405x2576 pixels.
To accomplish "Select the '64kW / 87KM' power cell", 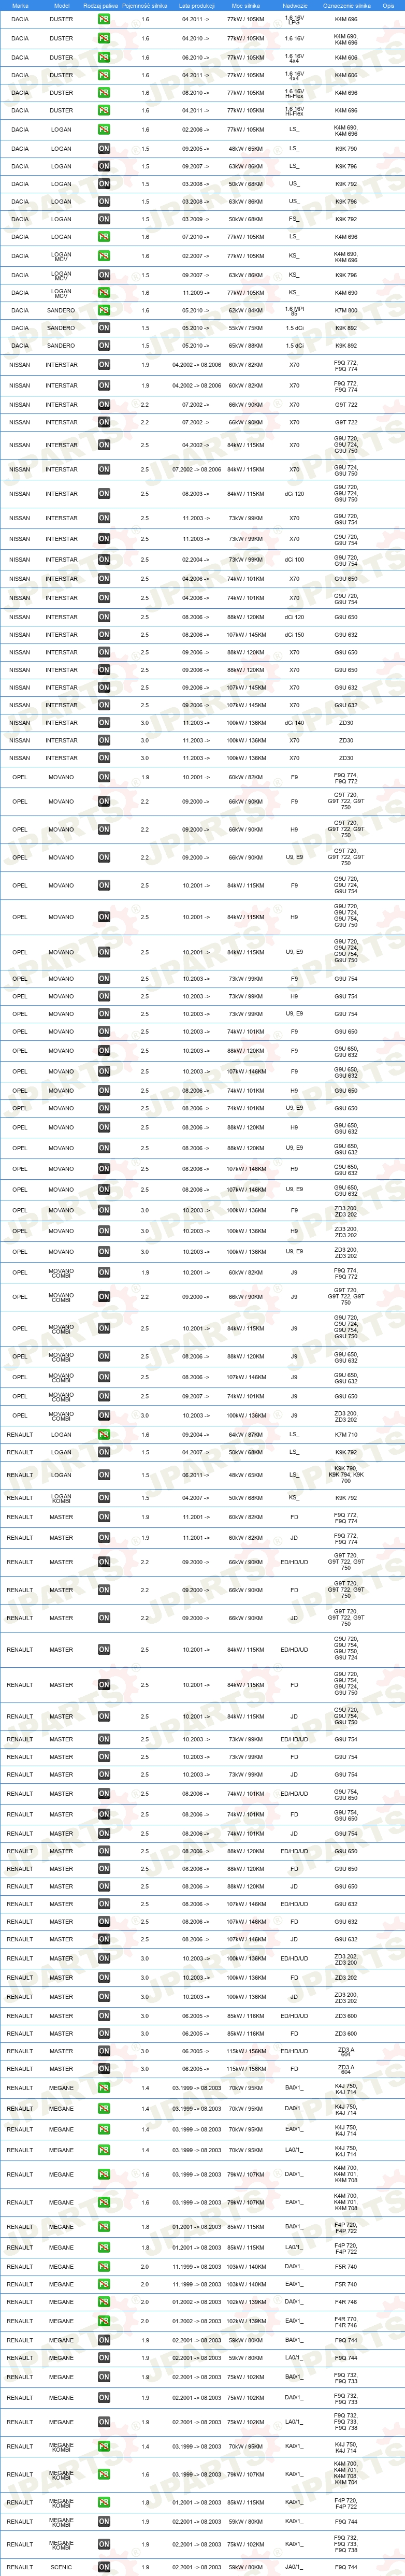I will coord(245,1434).
